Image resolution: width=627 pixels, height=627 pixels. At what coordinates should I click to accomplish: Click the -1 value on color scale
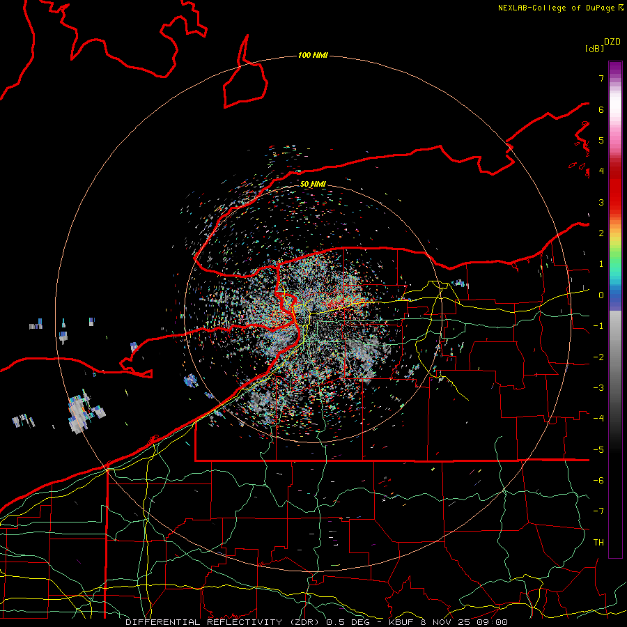click(598, 326)
